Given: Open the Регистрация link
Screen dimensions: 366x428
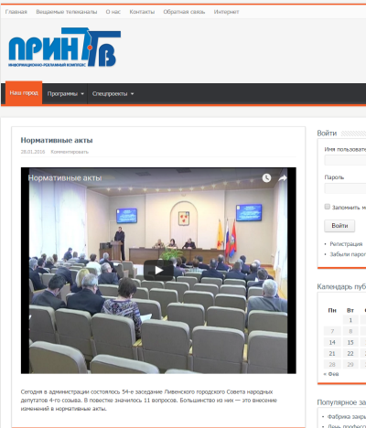Looking at the screenshot, I should pyautogui.click(x=346, y=244).
